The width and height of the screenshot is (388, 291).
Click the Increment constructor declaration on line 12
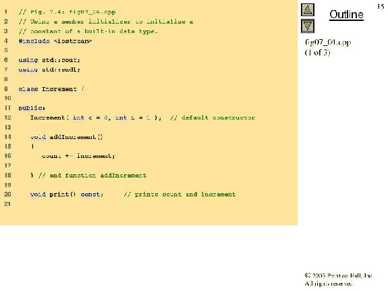click(x=96, y=117)
